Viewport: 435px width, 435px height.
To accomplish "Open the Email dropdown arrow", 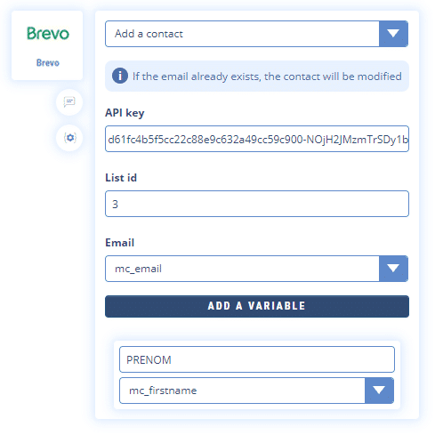I will coord(393,269).
